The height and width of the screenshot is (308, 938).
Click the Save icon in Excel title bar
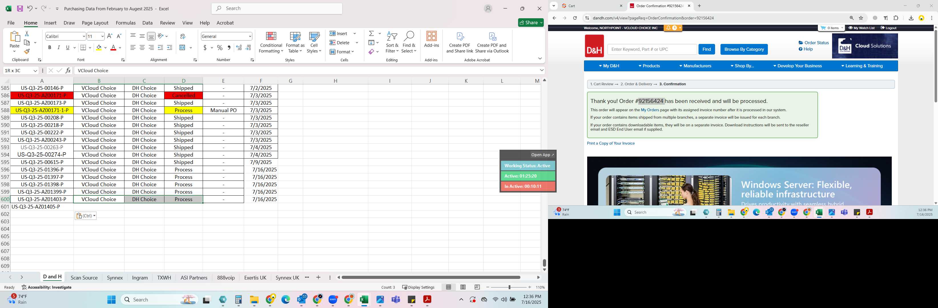coord(20,8)
